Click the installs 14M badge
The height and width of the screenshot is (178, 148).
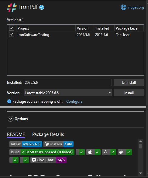58,144
